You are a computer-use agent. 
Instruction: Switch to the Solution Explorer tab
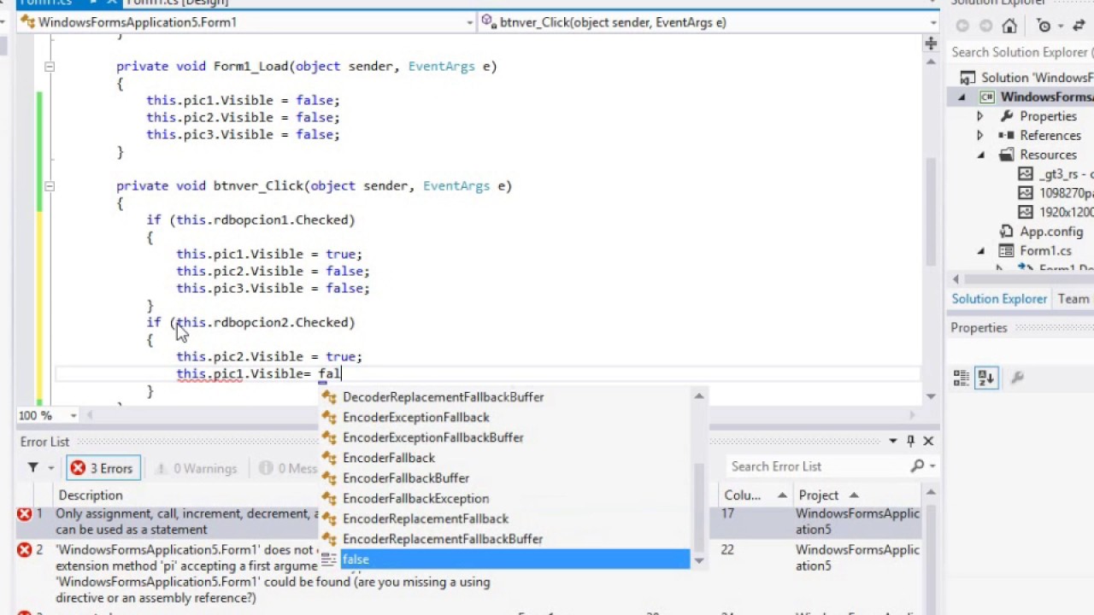pyautogui.click(x=999, y=299)
